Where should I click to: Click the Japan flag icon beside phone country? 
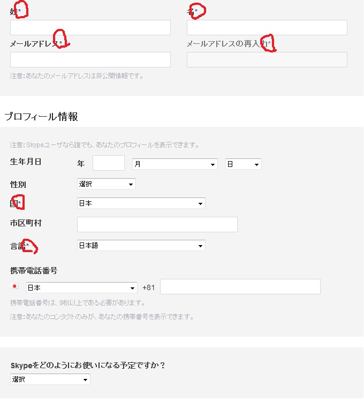coord(14,286)
